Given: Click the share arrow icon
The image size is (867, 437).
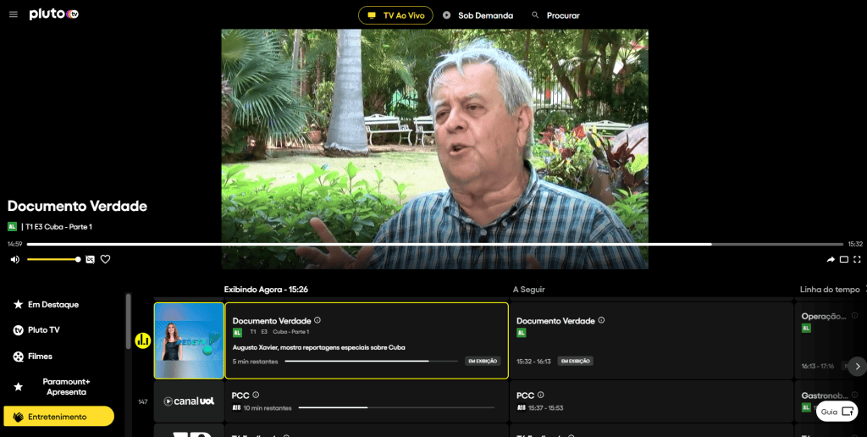Looking at the screenshot, I should point(831,259).
